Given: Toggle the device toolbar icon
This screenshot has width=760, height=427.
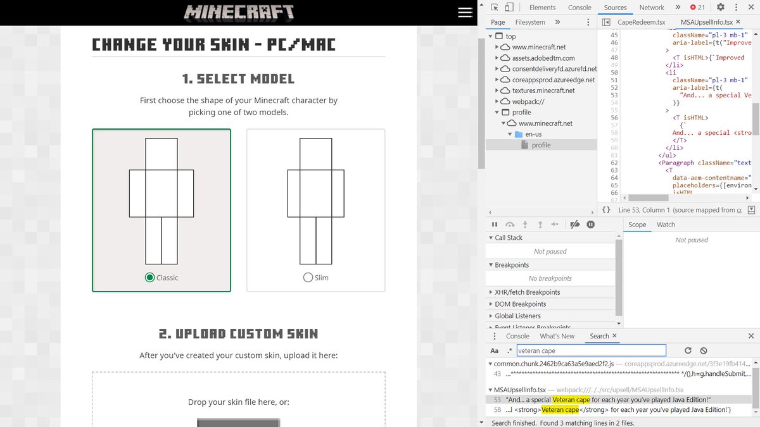Looking at the screenshot, I should tap(510, 8).
